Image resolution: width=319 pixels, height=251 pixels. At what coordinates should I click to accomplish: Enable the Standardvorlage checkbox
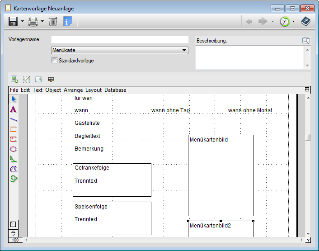click(55, 61)
